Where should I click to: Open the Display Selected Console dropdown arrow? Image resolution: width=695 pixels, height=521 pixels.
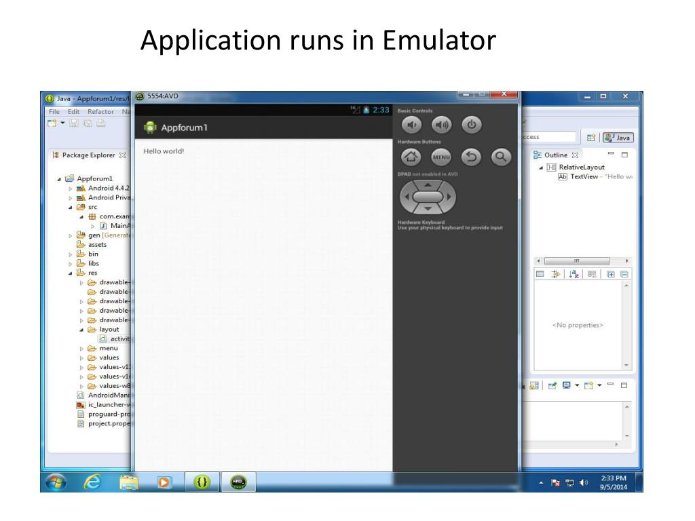tap(577, 385)
